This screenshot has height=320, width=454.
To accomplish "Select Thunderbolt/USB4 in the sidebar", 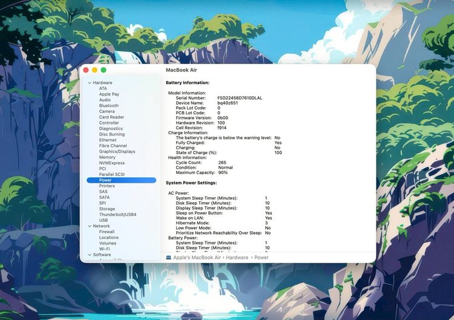I will pos(117,215).
